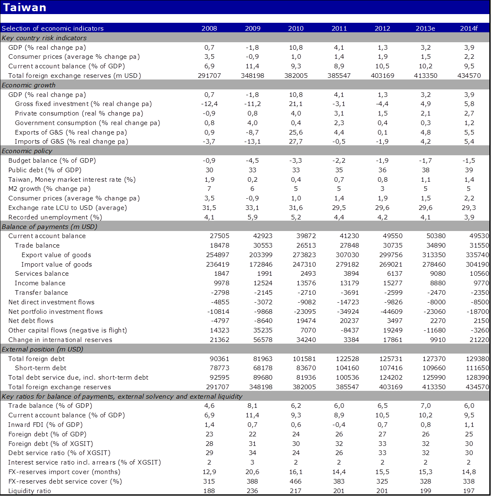Click the 'Other capital flows (negative is flight)' label
Screen dimensions: 491x496
coord(68,330)
